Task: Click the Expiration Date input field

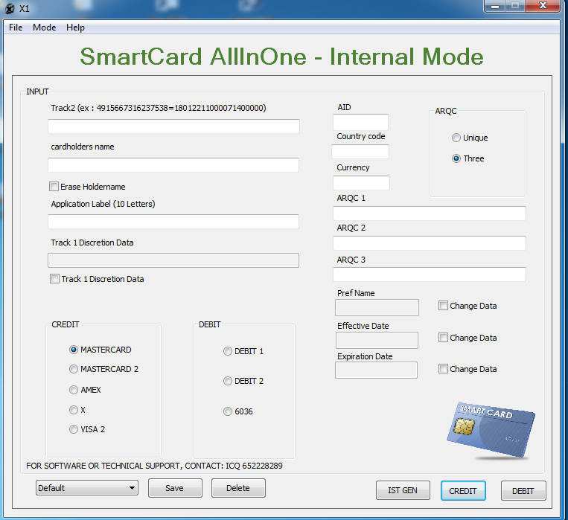Action: (x=377, y=370)
